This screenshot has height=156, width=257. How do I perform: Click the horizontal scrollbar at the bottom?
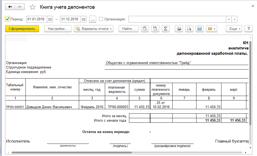pos(72,153)
